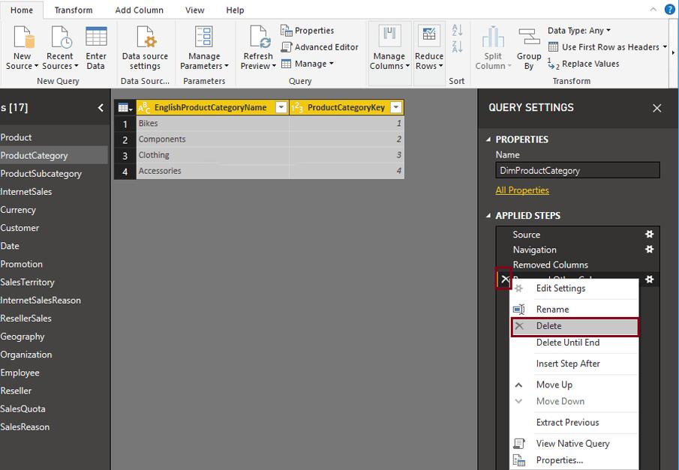Viewport: 679px width, 470px height.
Task: Click the Refresh Preview icon
Action: (x=258, y=37)
